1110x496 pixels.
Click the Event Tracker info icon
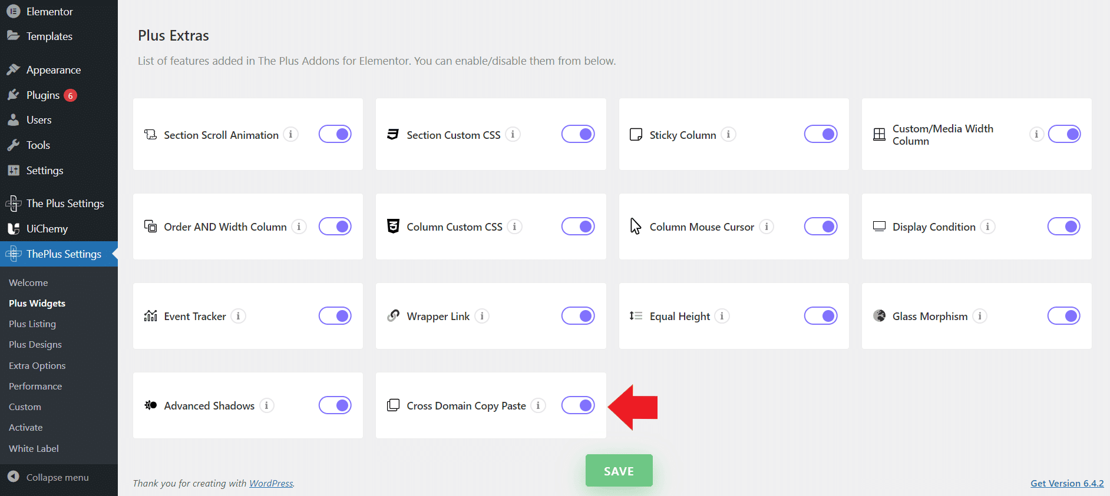(238, 316)
